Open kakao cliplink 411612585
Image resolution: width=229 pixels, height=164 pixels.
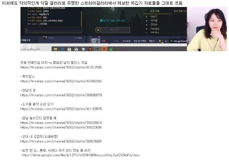[61, 67]
